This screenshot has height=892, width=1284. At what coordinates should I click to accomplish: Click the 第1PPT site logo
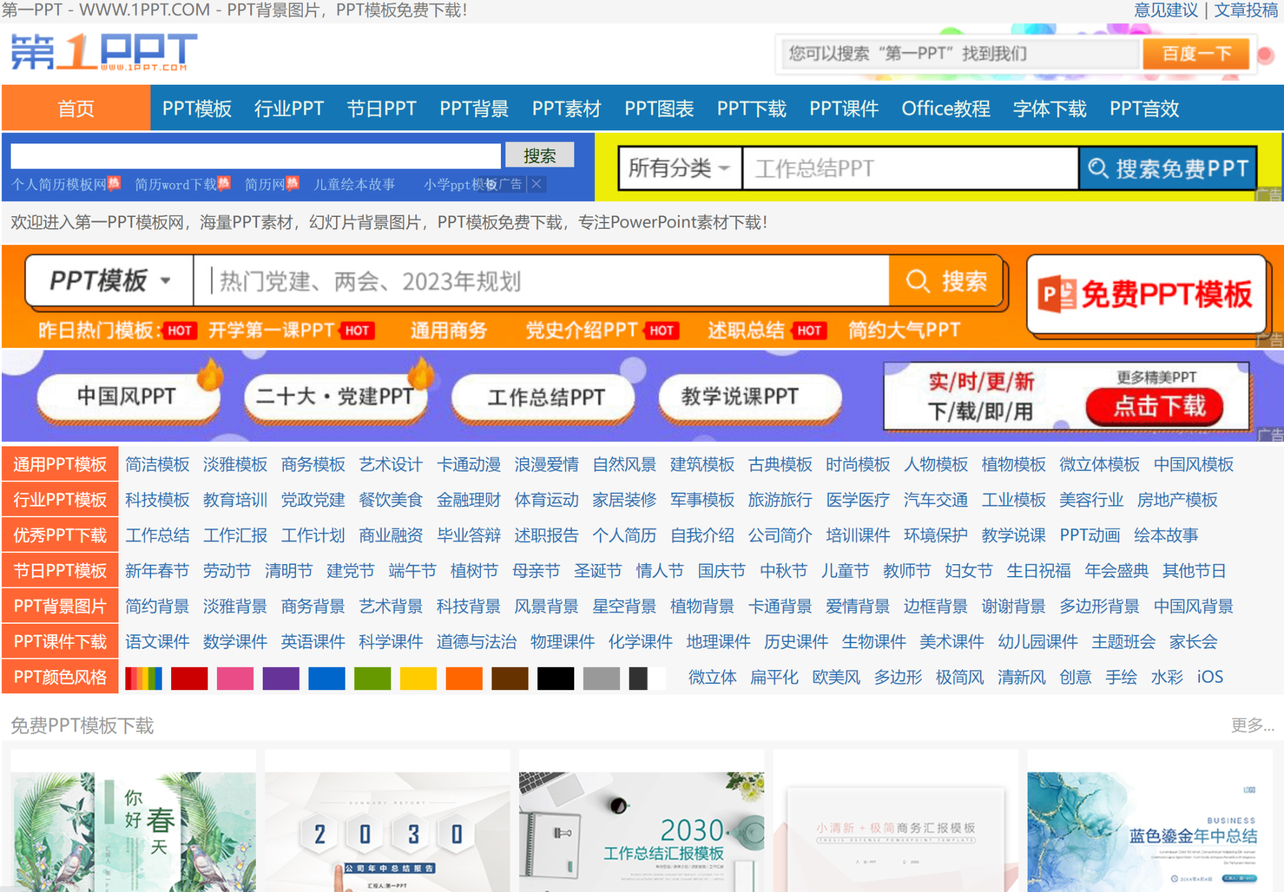[x=103, y=51]
